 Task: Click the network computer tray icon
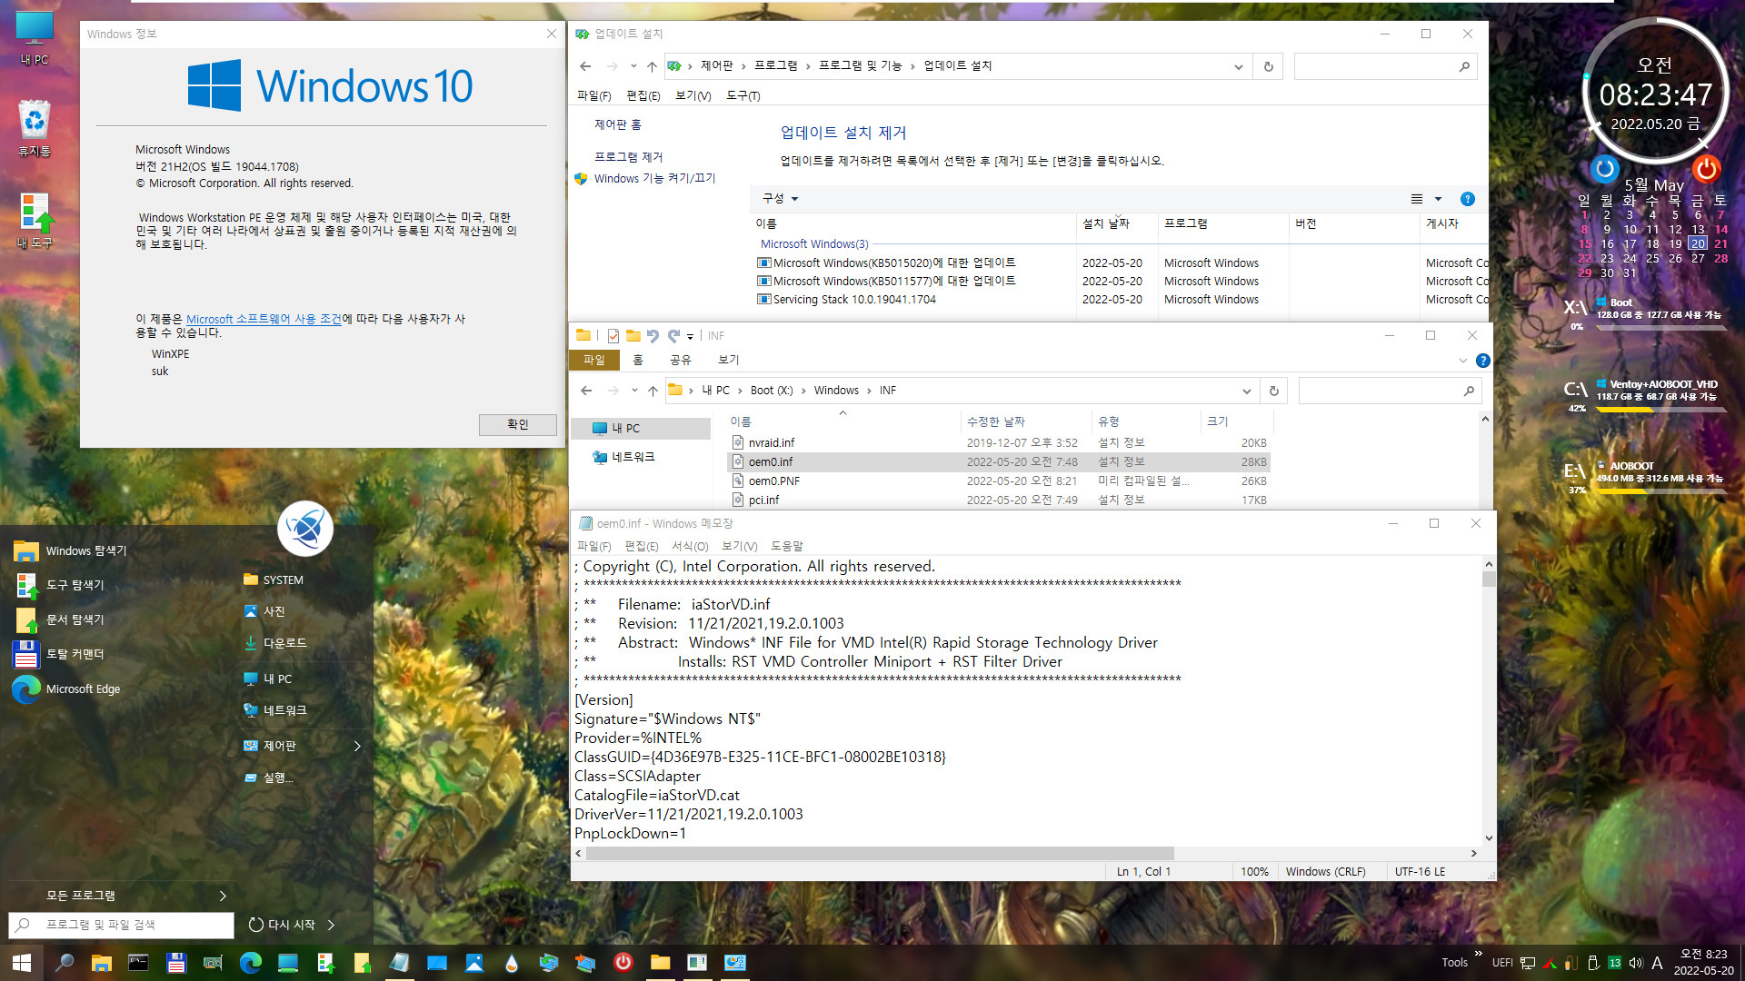[1528, 963]
